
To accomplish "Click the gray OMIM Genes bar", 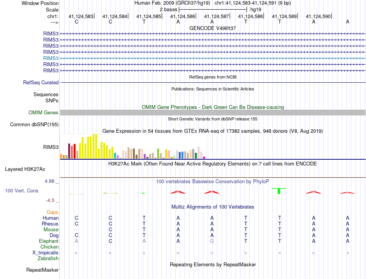I will pyautogui.click(x=213, y=112).
